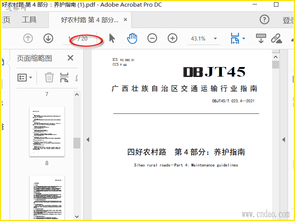The width and height of the screenshot is (295, 221).
Task: Click the 广西壮族自治区交通运输行业指南 line
Action: (x=184, y=88)
